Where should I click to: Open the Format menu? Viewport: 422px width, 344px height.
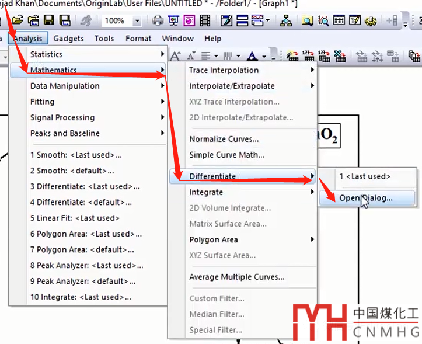pyautogui.click(x=138, y=39)
